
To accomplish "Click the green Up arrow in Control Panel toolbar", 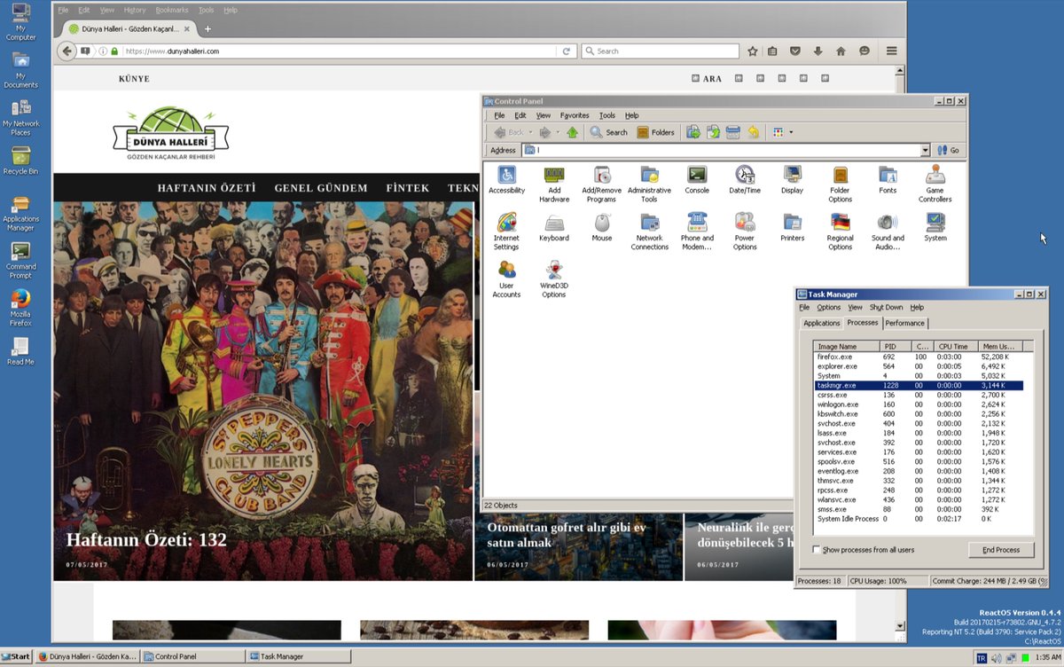I will click(x=572, y=132).
